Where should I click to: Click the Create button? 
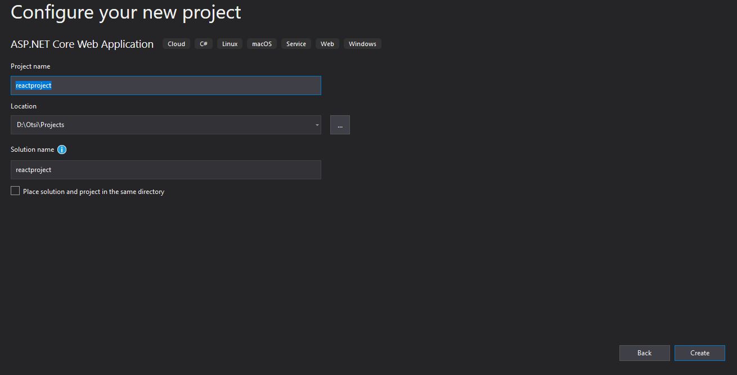(700, 353)
